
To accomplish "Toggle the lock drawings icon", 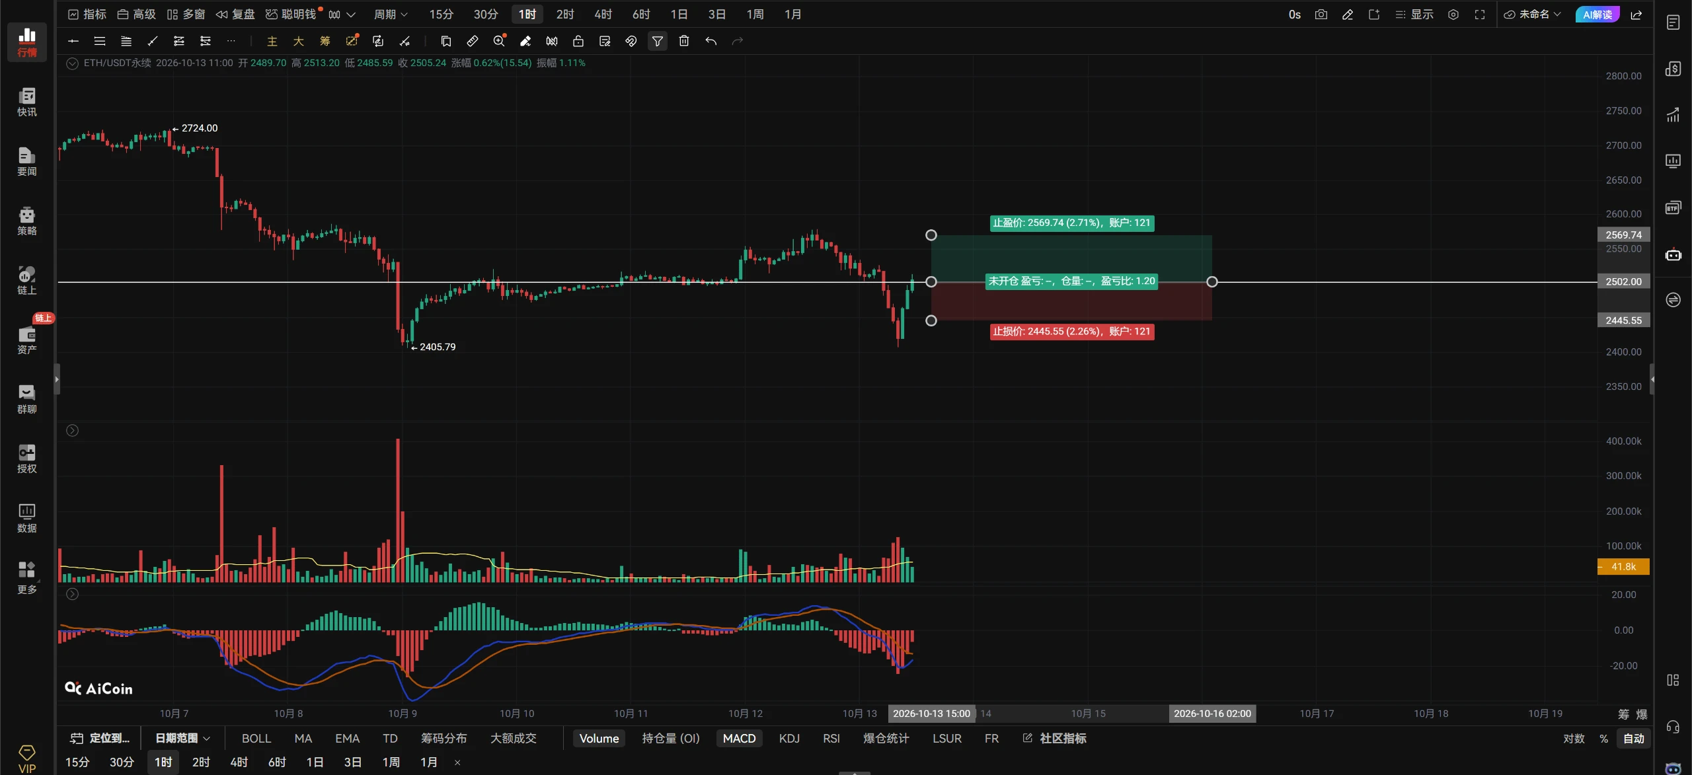I will 578,41.
